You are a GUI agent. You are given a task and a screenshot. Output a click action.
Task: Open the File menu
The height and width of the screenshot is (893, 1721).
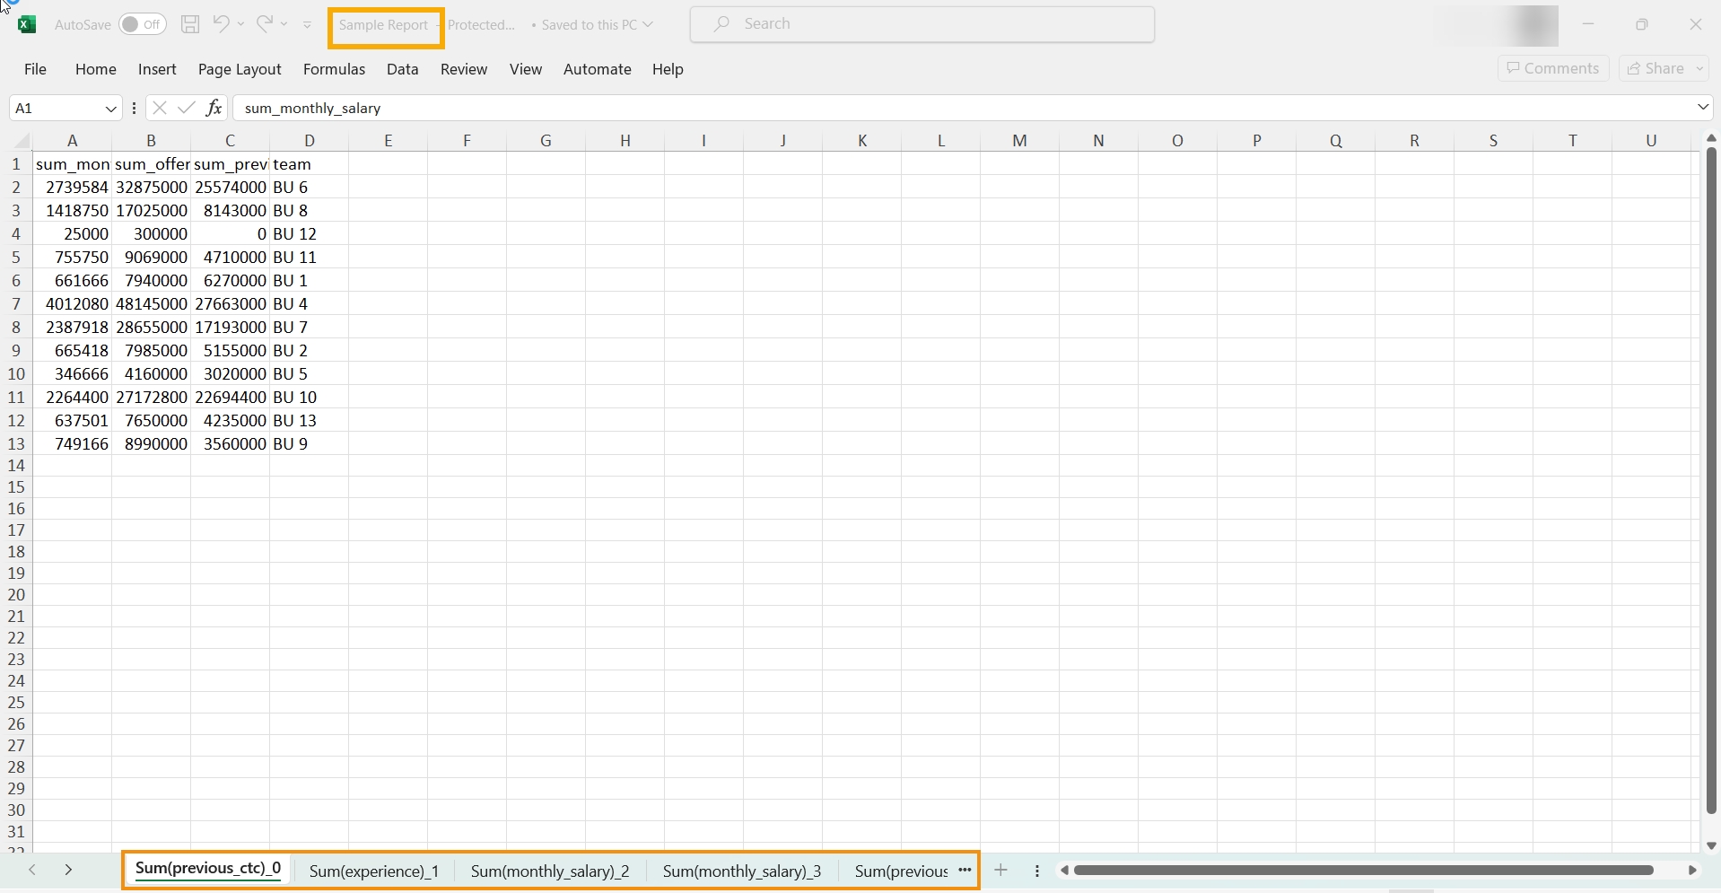point(36,69)
